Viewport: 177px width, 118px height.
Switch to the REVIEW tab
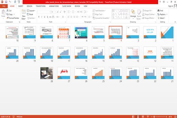pyautogui.click(x=77, y=6)
